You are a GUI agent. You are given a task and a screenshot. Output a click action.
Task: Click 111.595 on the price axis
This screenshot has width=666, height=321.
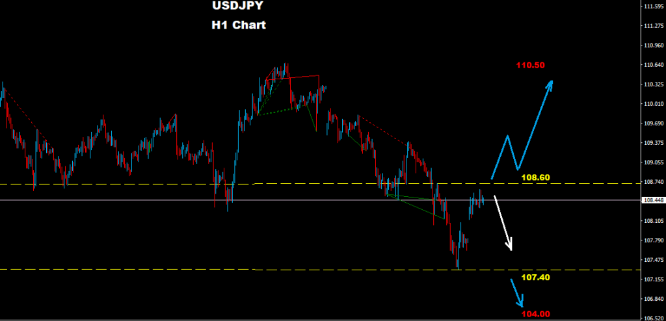click(654, 6)
